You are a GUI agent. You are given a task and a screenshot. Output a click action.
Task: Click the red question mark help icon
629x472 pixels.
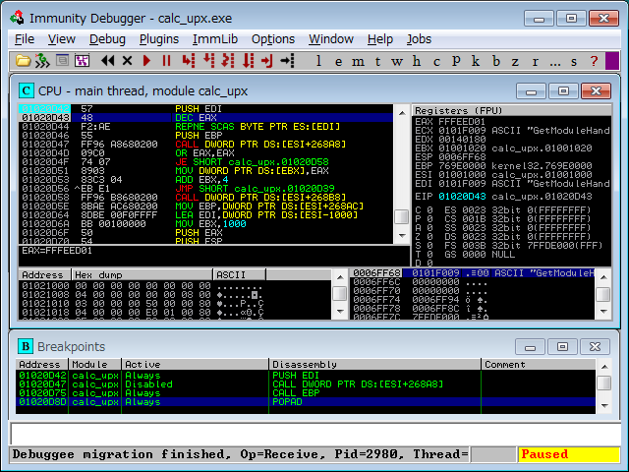click(594, 61)
